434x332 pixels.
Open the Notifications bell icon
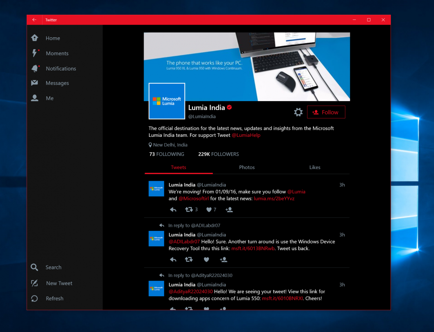(x=35, y=68)
